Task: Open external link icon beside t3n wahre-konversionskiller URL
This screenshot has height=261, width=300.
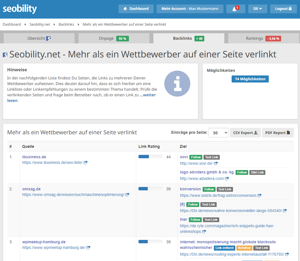Action: click(285, 211)
